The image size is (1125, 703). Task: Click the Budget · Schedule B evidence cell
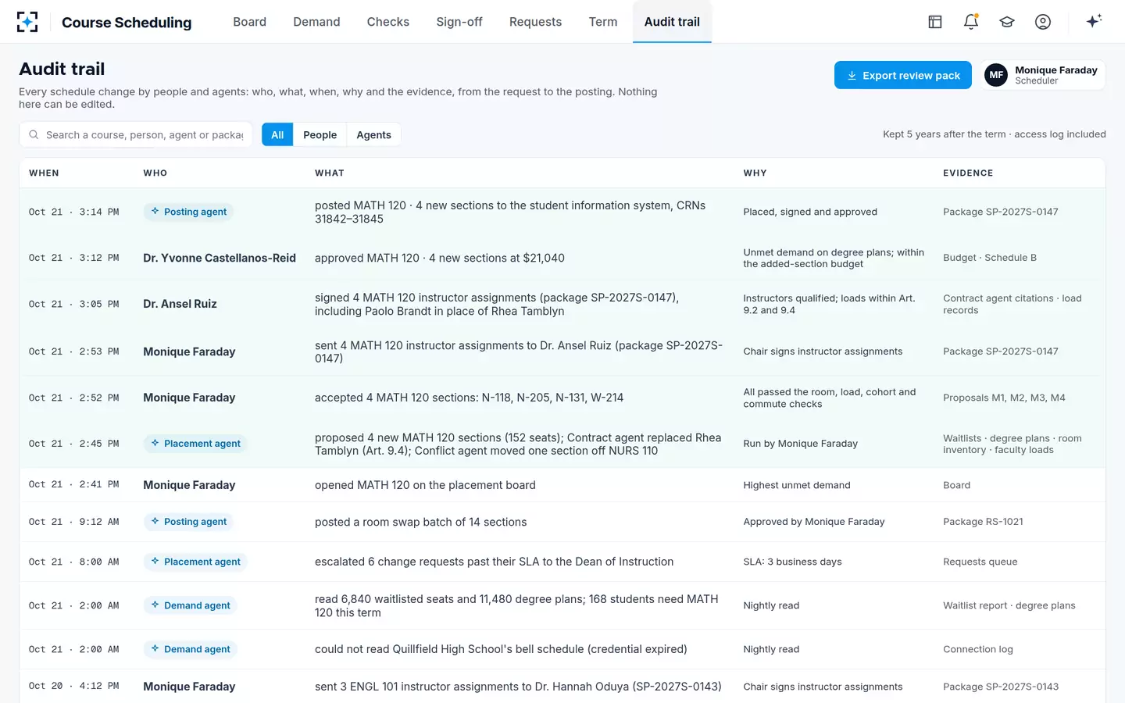tap(990, 258)
